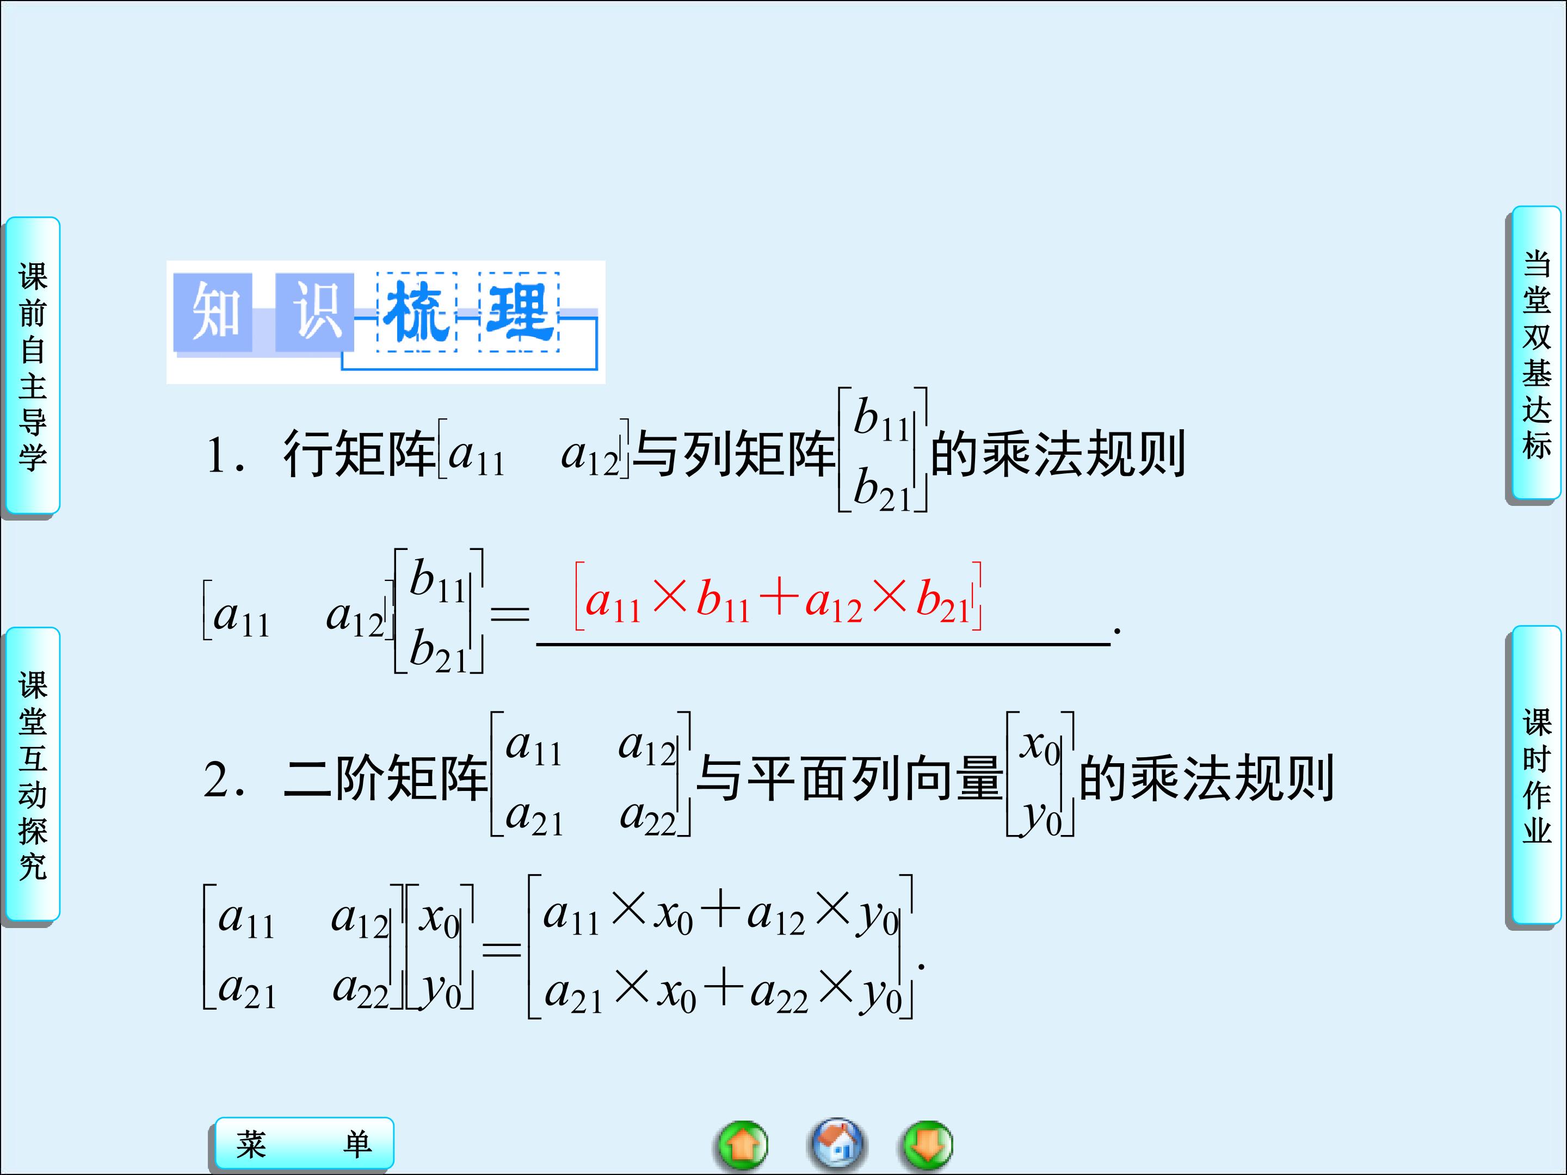This screenshot has width=1567, height=1175.
Task: Open the 课前自主导学 side tab
Action: click(32, 367)
